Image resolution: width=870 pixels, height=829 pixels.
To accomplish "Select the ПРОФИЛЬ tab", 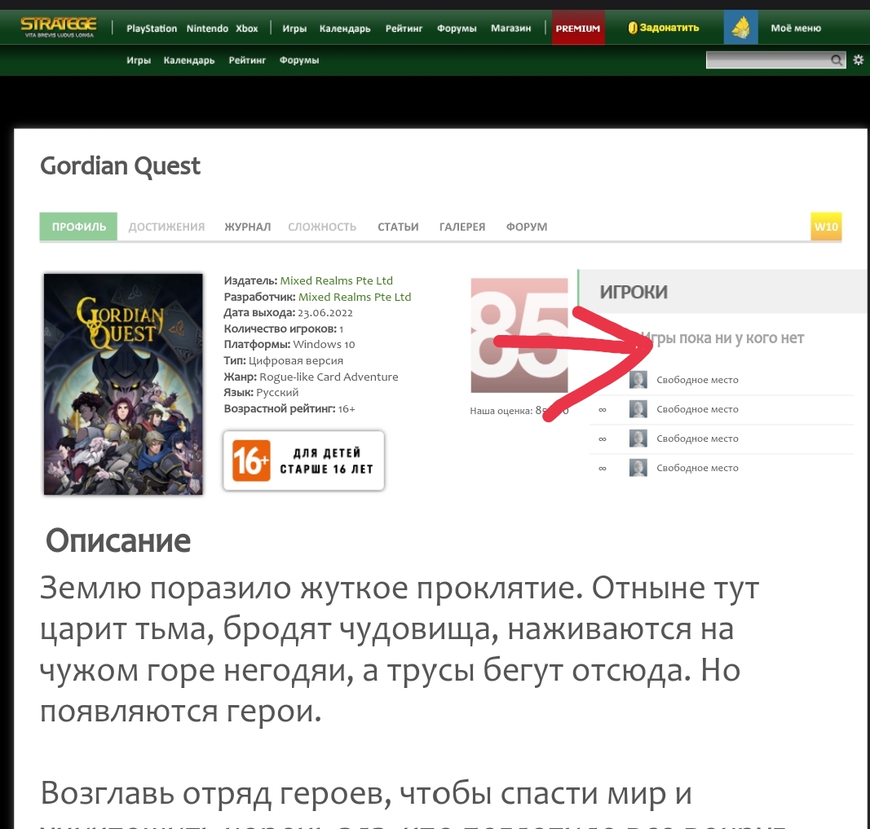I will pos(78,227).
